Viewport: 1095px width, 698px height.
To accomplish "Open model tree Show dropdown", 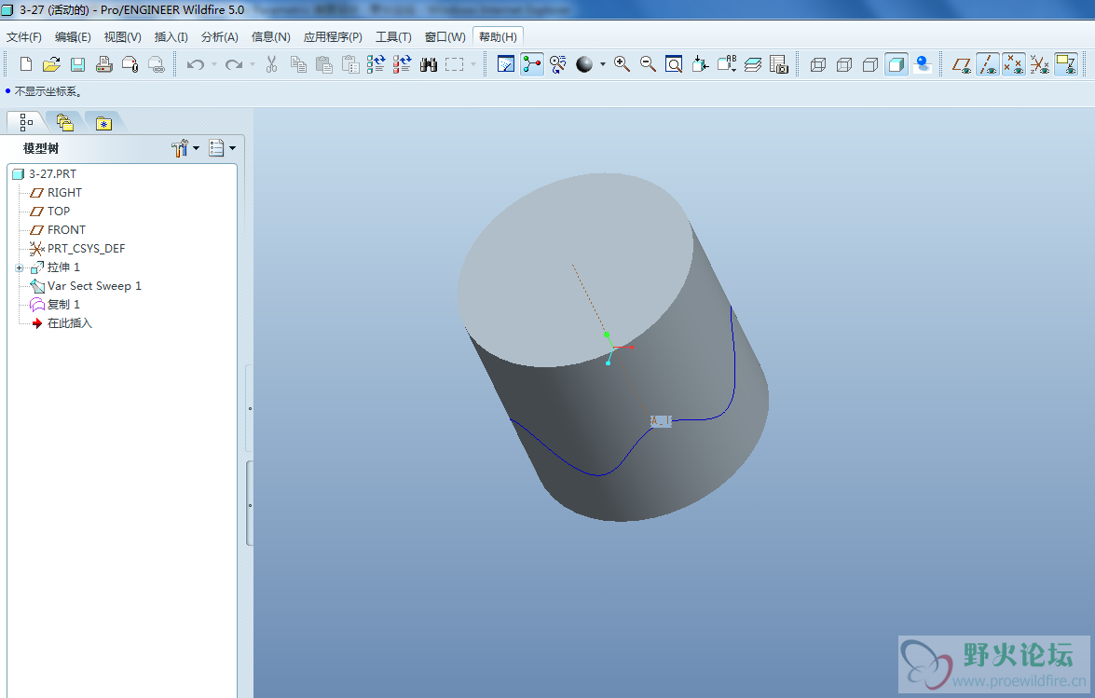I will tap(222, 148).
